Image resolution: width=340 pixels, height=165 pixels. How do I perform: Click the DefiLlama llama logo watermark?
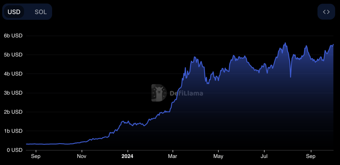point(159,93)
